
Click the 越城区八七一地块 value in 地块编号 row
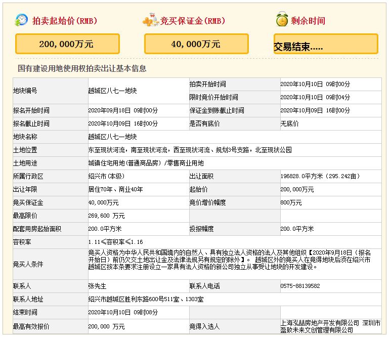point(112,91)
